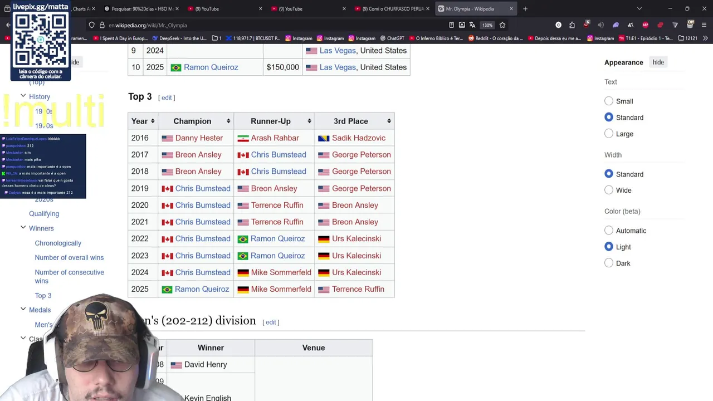This screenshot has height=401, width=713.
Task: Select Light color radio
Action: (x=609, y=247)
